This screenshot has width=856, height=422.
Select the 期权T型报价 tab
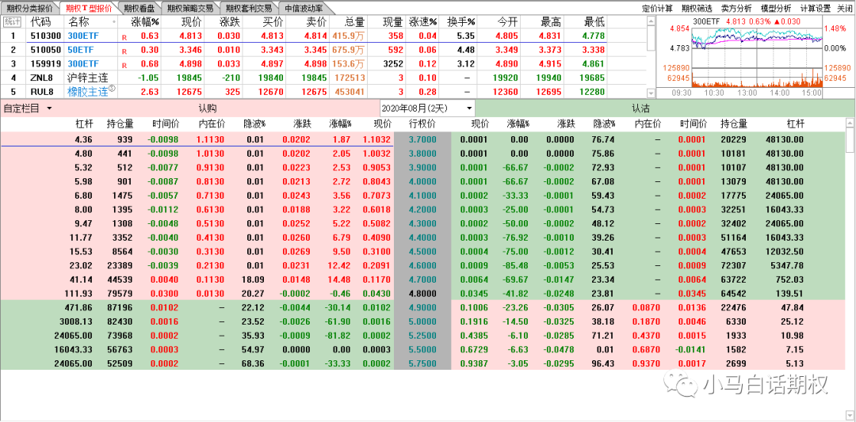(89, 8)
